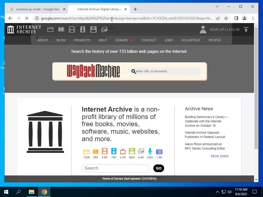263x197 pixels.
Task: Open the microphone icon labeled 240K
Action: click(150, 151)
